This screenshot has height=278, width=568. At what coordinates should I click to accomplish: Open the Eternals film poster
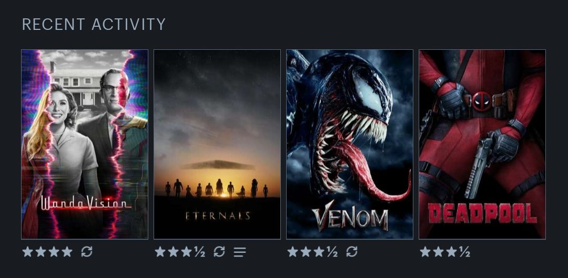[x=217, y=144]
